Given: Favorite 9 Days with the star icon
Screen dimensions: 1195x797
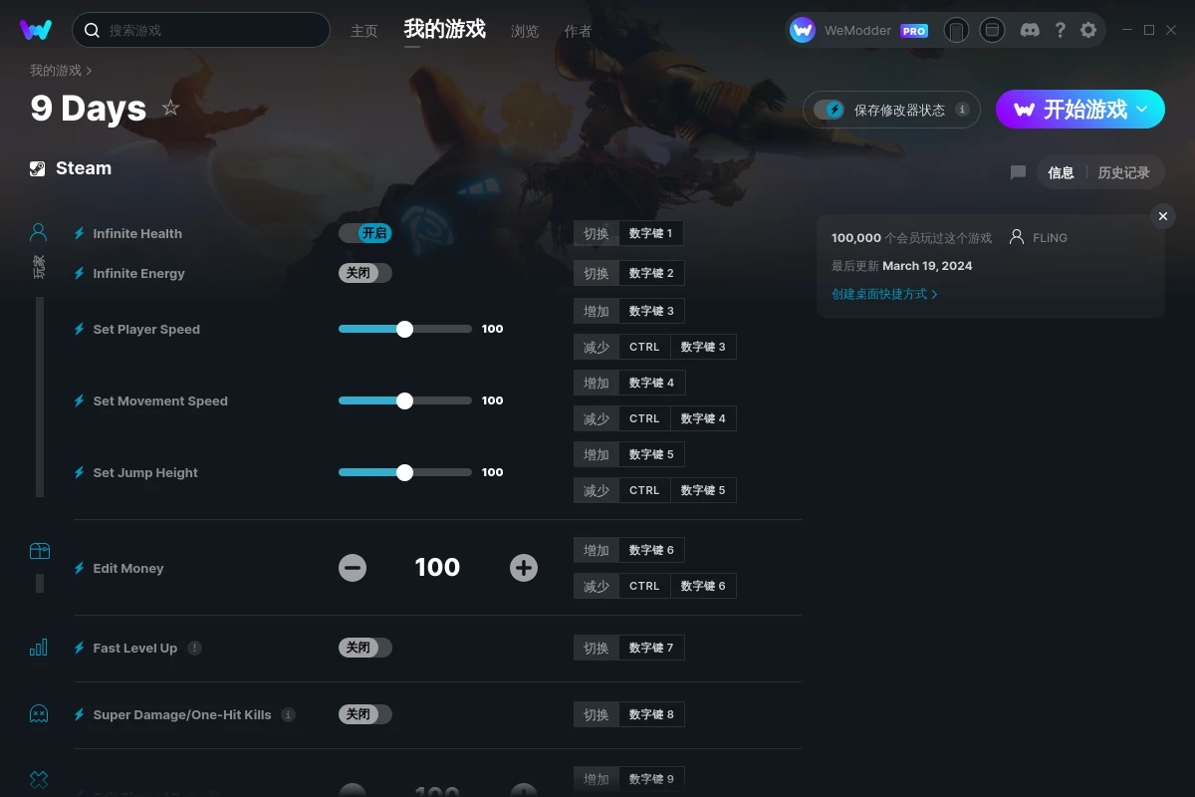Looking at the screenshot, I should (170, 108).
